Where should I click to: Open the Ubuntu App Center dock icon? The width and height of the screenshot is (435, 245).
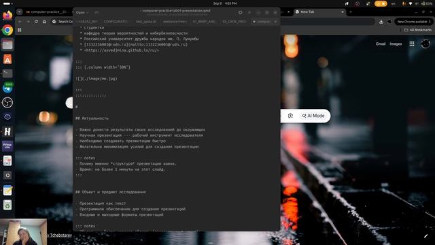[x=7, y=59]
